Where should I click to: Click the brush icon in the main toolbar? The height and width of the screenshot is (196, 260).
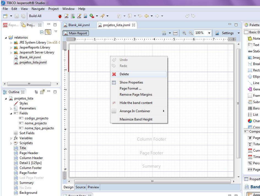[102, 16]
